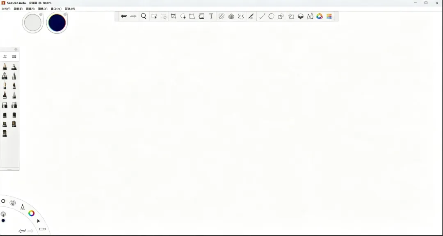
Task: Open the Brush Library icon in palette
Action: click(14, 57)
